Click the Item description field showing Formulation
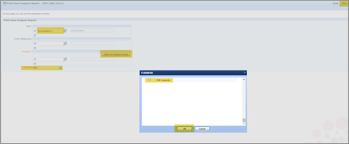Viewport: 349px width, 144px height. [x=93, y=31]
